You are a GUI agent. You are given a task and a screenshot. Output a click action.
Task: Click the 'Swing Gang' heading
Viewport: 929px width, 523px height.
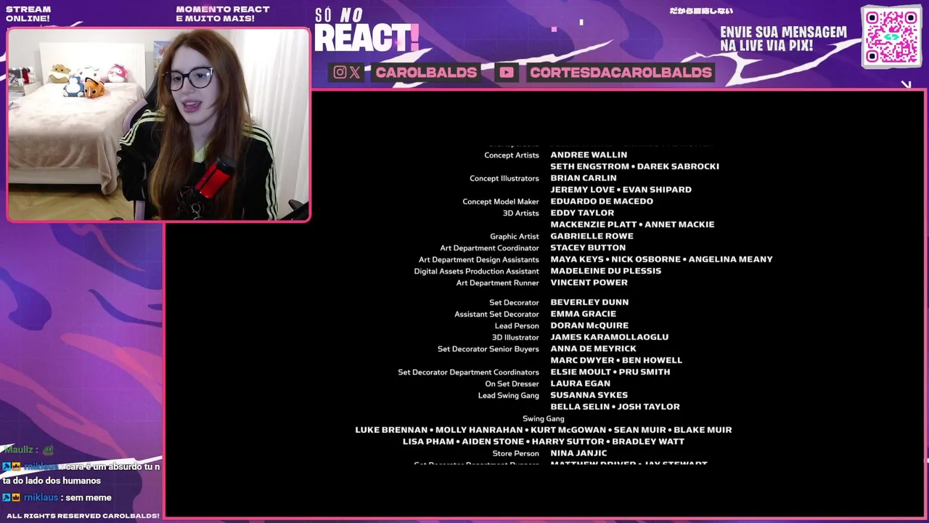pyautogui.click(x=544, y=419)
